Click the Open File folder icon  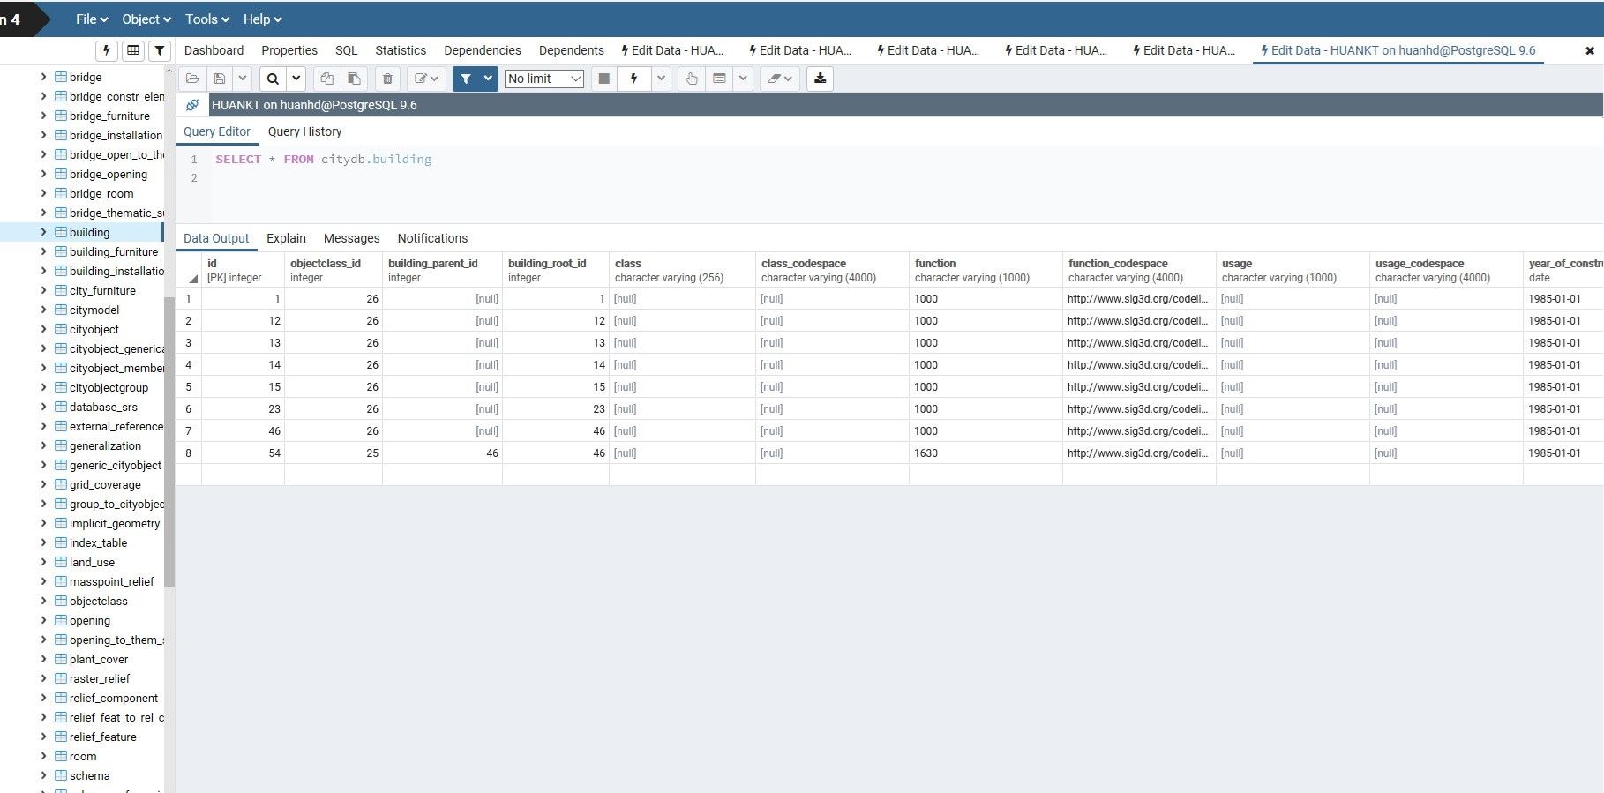click(x=192, y=79)
